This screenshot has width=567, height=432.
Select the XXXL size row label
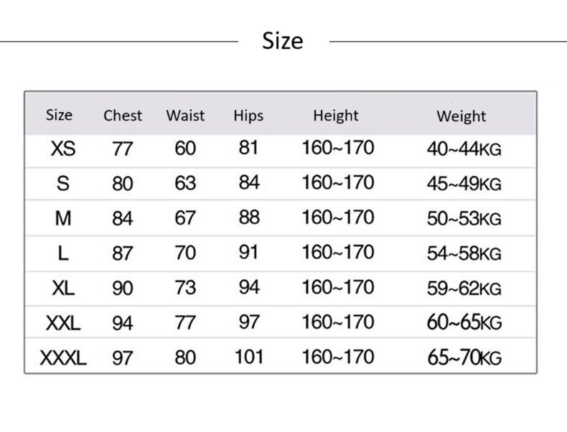pos(63,358)
